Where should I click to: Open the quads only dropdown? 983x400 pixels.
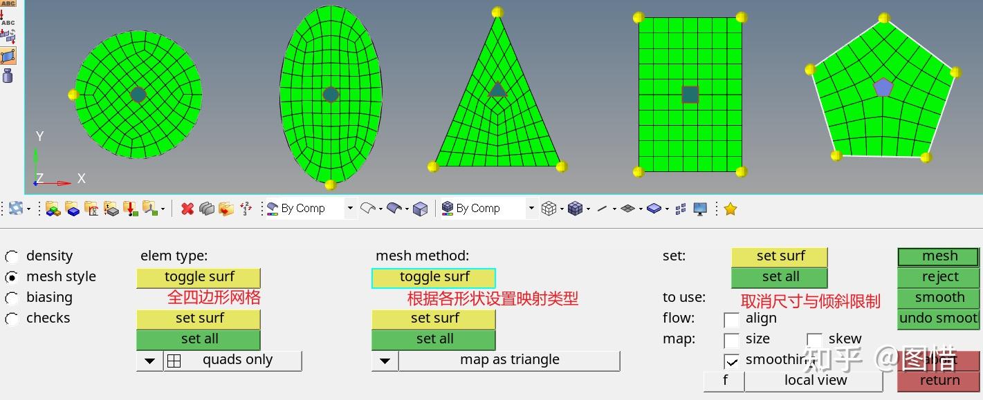[149, 360]
